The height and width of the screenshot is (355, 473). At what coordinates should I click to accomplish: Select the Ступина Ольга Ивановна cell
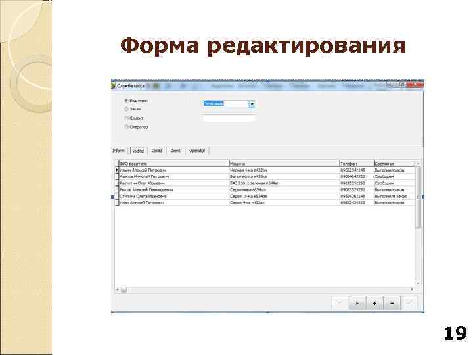pos(173,196)
